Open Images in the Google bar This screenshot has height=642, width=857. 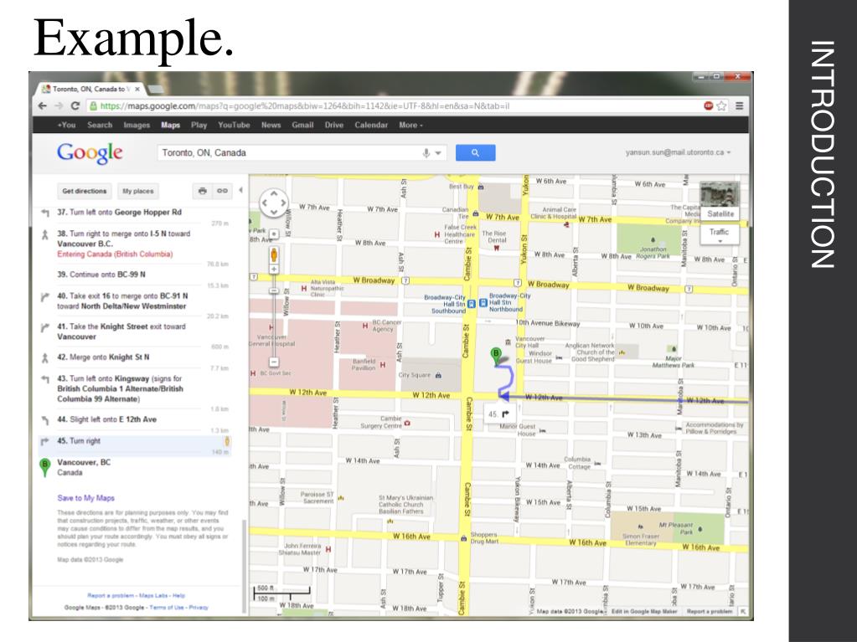(x=137, y=125)
